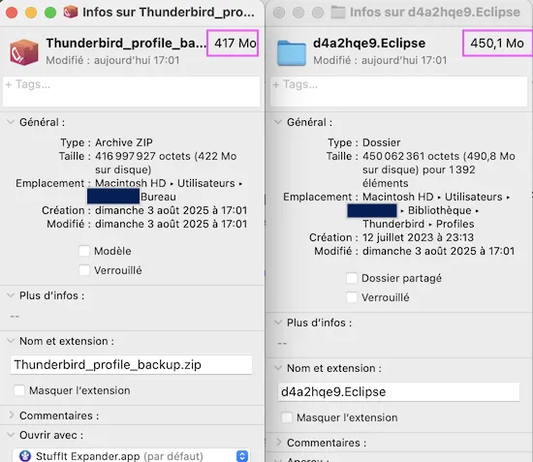This screenshot has width=533, height=462.
Task: Open the Ouvrir avec application dropdown
Action: point(242,456)
